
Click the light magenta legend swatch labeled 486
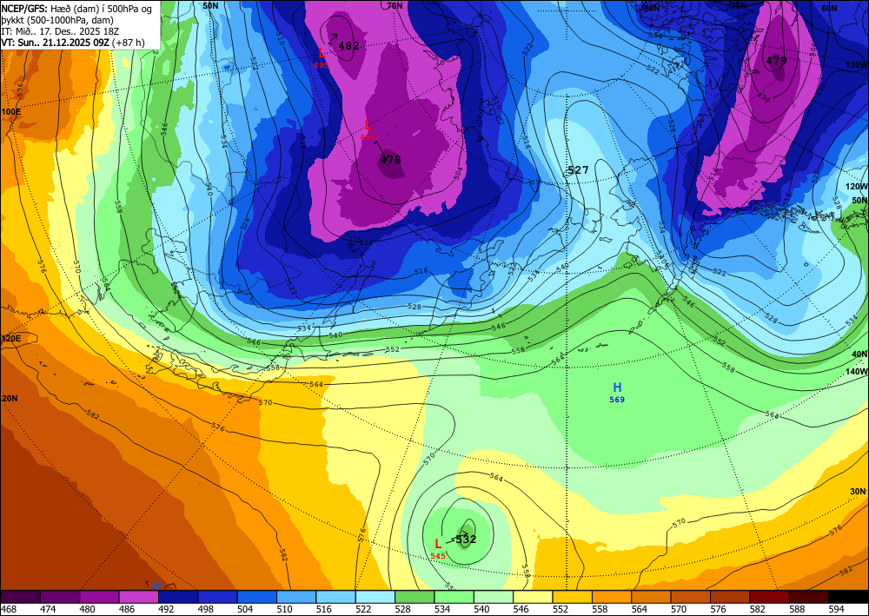point(138,597)
